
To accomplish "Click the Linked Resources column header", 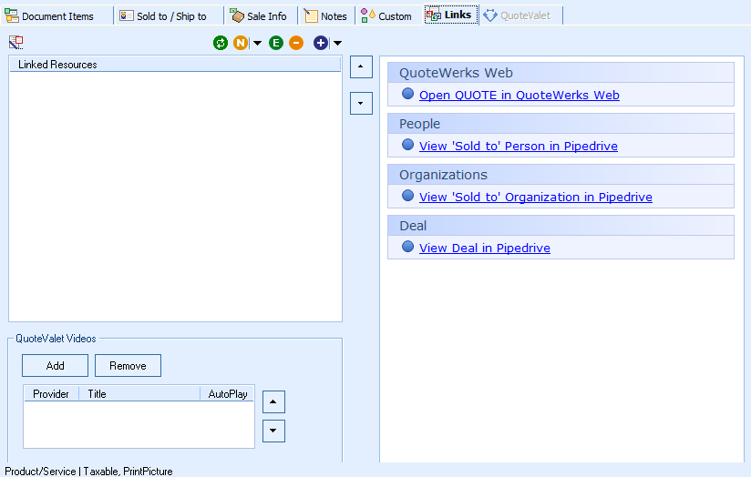I will [x=175, y=64].
